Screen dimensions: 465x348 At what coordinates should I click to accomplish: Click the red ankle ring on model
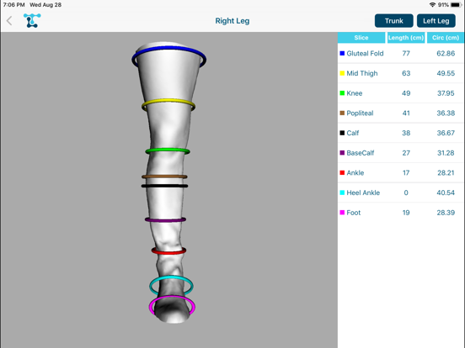(x=168, y=252)
